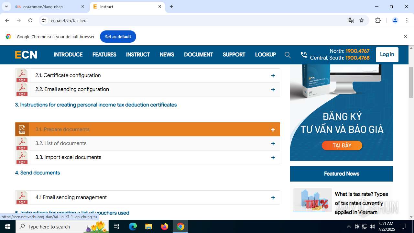Click Set as default button
Viewport: 414px width, 233px height.
[x=118, y=37]
